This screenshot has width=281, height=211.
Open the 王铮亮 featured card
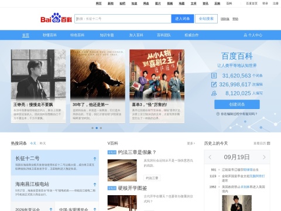(39, 86)
